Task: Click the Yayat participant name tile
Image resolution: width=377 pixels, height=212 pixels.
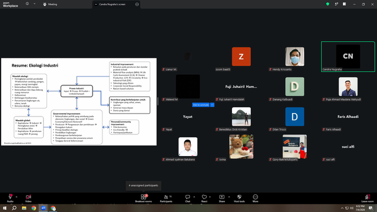Action: pos(187,117)
